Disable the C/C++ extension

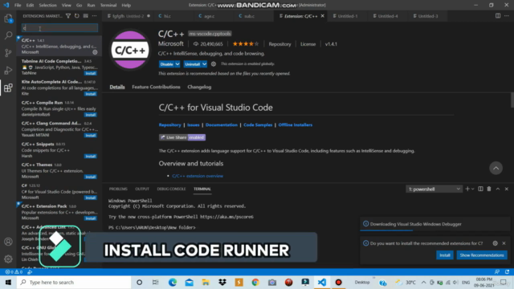coord(167,64)
